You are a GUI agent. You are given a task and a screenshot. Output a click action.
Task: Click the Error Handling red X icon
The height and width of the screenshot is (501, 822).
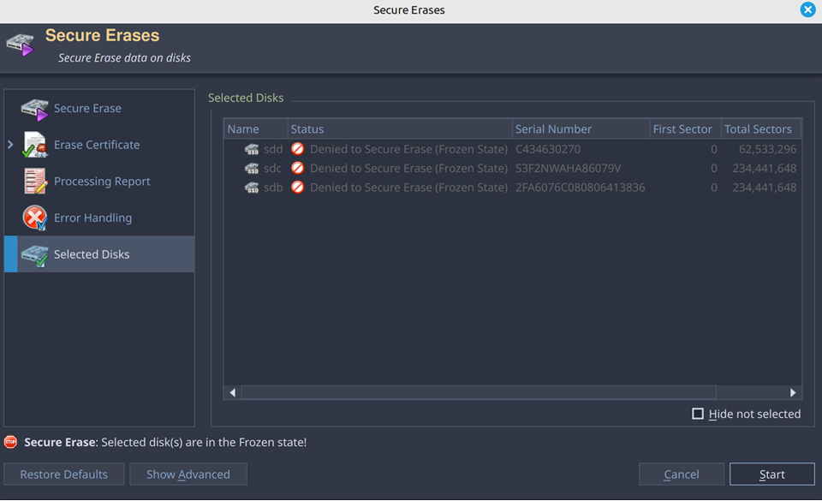point(34,218)
